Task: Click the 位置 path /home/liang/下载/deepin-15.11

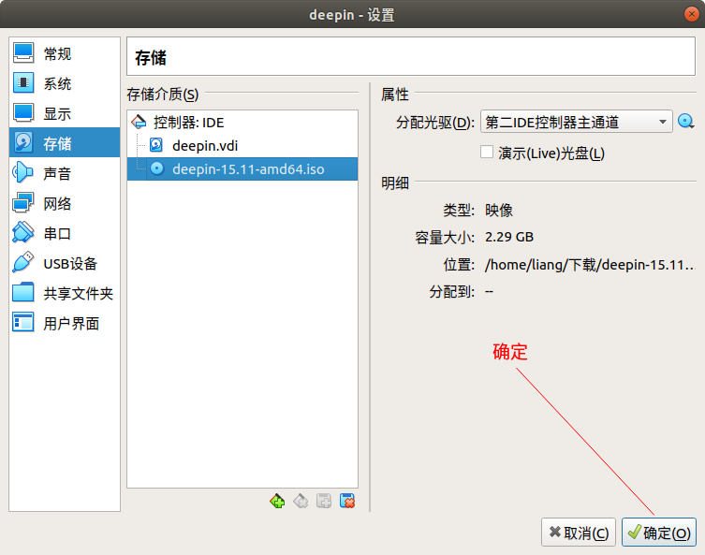Action: tap(590, 265)
